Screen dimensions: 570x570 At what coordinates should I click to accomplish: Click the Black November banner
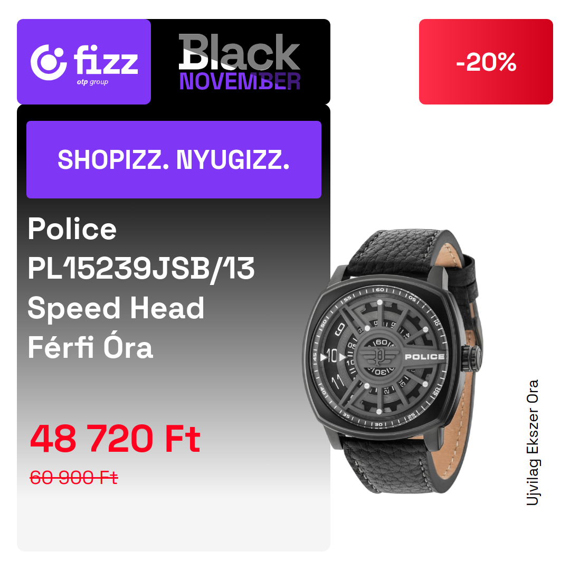240,62
